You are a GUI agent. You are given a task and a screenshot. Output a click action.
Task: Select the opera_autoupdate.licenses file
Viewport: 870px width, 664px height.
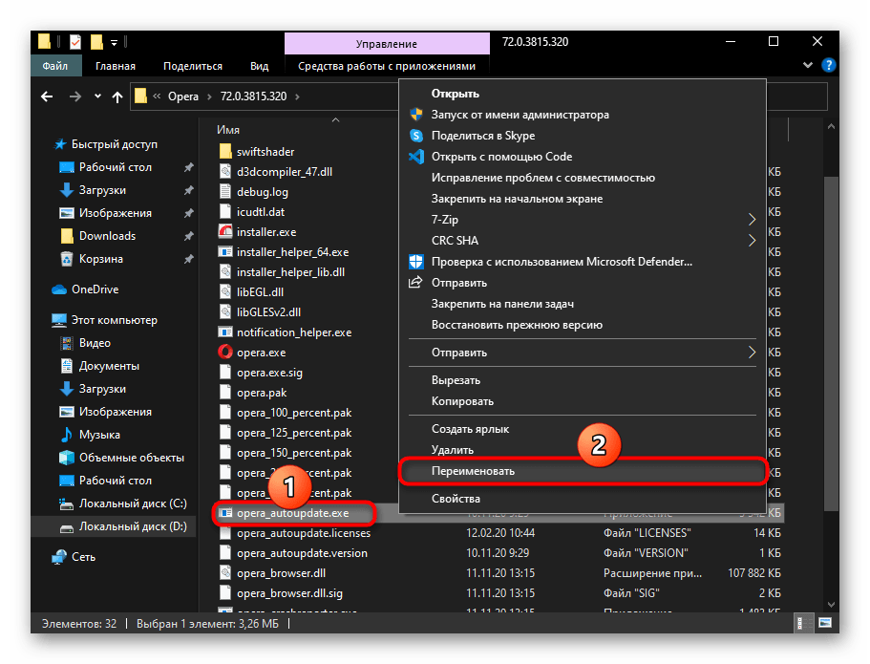(x=303, y=533)
